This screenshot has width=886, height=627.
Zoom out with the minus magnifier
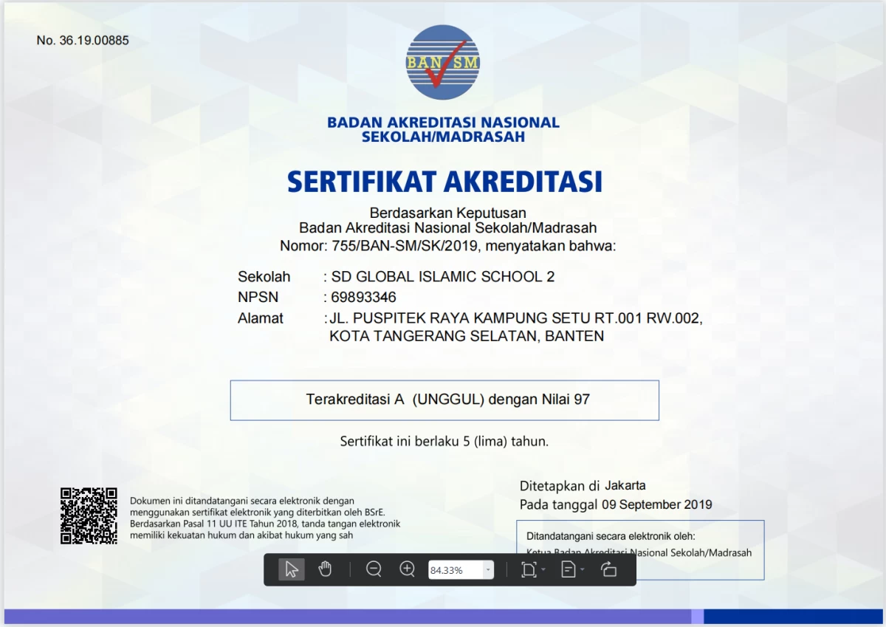374,569
